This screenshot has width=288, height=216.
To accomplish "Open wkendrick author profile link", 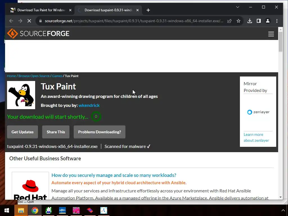I will tap(89, 105).
